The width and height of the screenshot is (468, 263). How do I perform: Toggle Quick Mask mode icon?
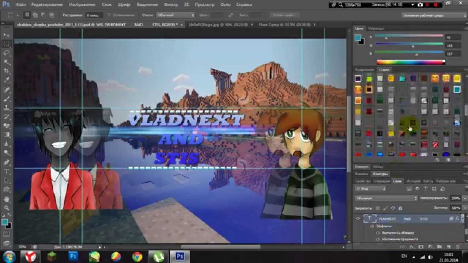pos(7,234)
